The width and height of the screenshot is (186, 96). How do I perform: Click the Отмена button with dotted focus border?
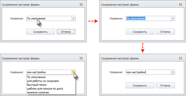point(66,32)
